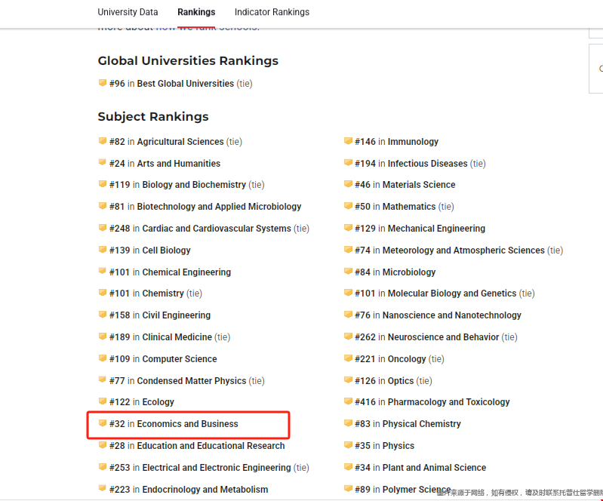Image resolution: width=603 pixels, height=501 pixels.
Task: Click badge icon beside Computer Science
Action: pos(103,358)
